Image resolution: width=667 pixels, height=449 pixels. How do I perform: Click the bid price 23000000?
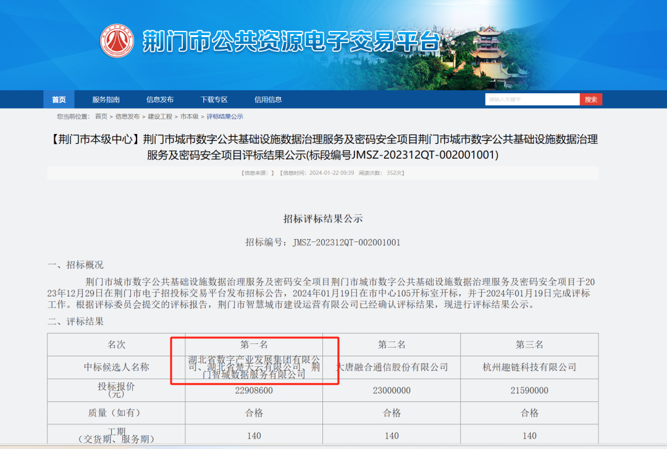pos(392,390)
